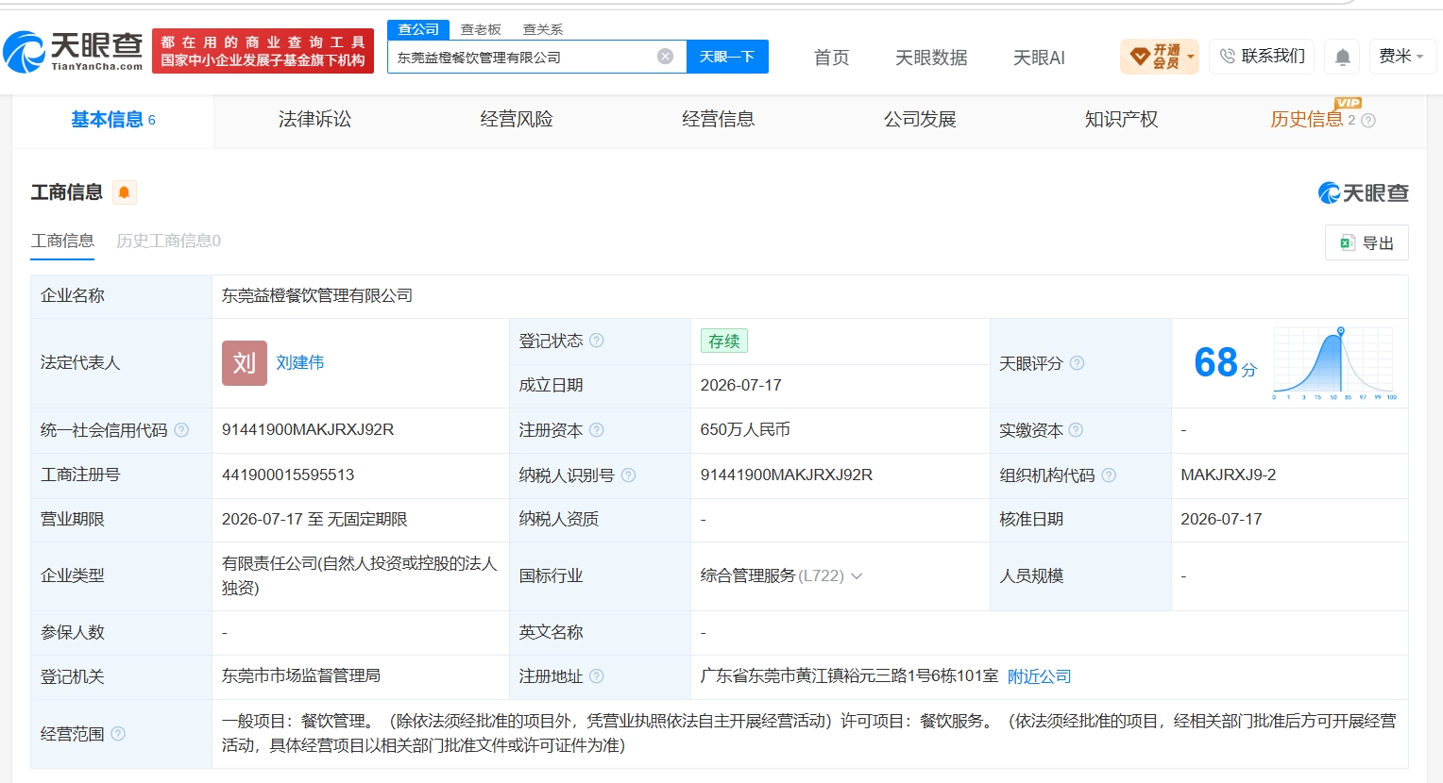Expand 综合管理服务 industry chevron
This screenshot has width=1443, height=783.
tap(857, 576)
